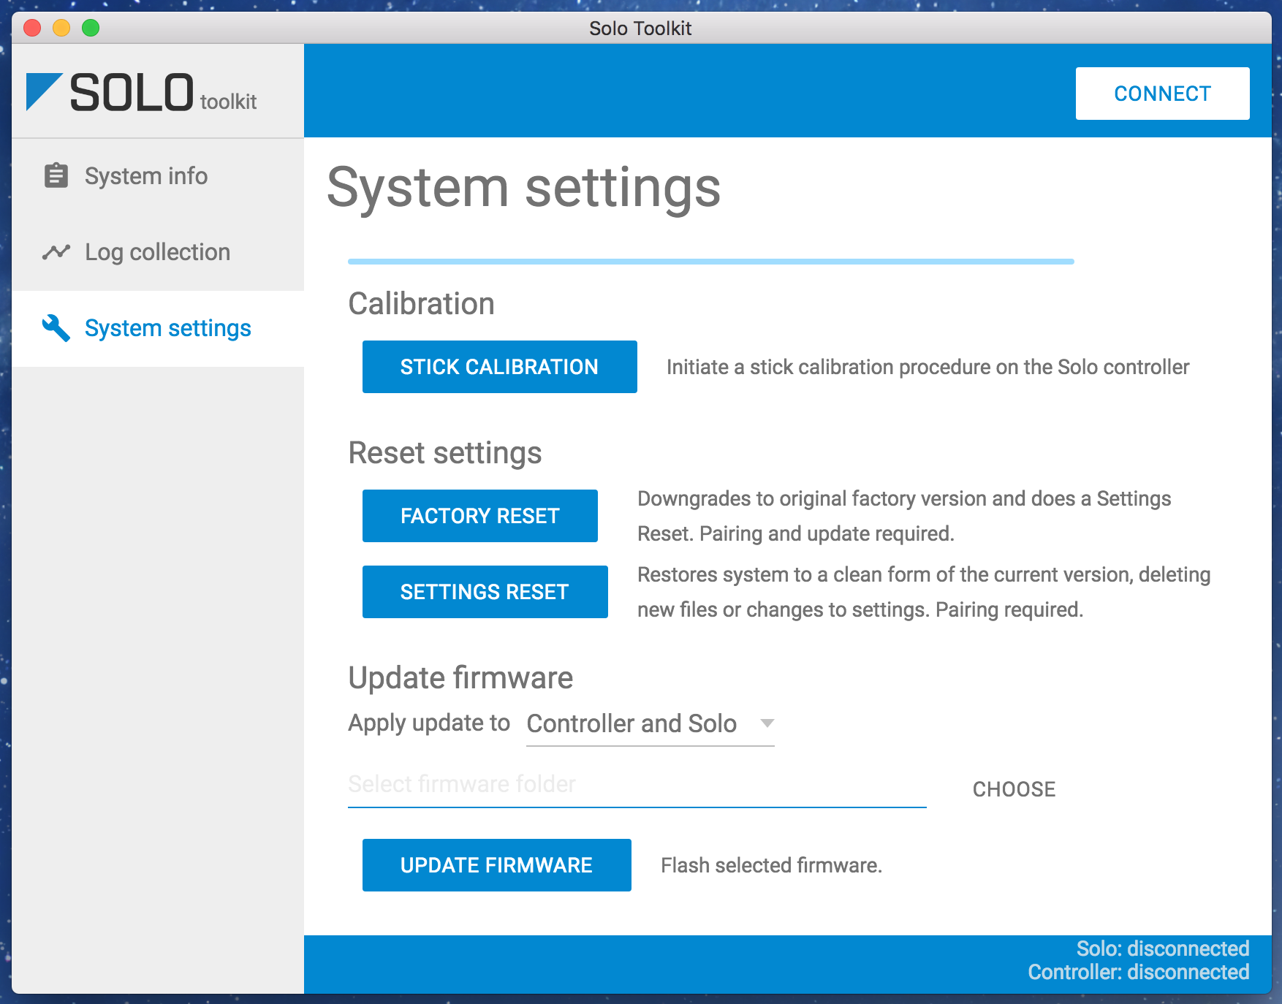
Task: Click the dropdown arrow next to Controller and Solo
Action: [767, 723]
